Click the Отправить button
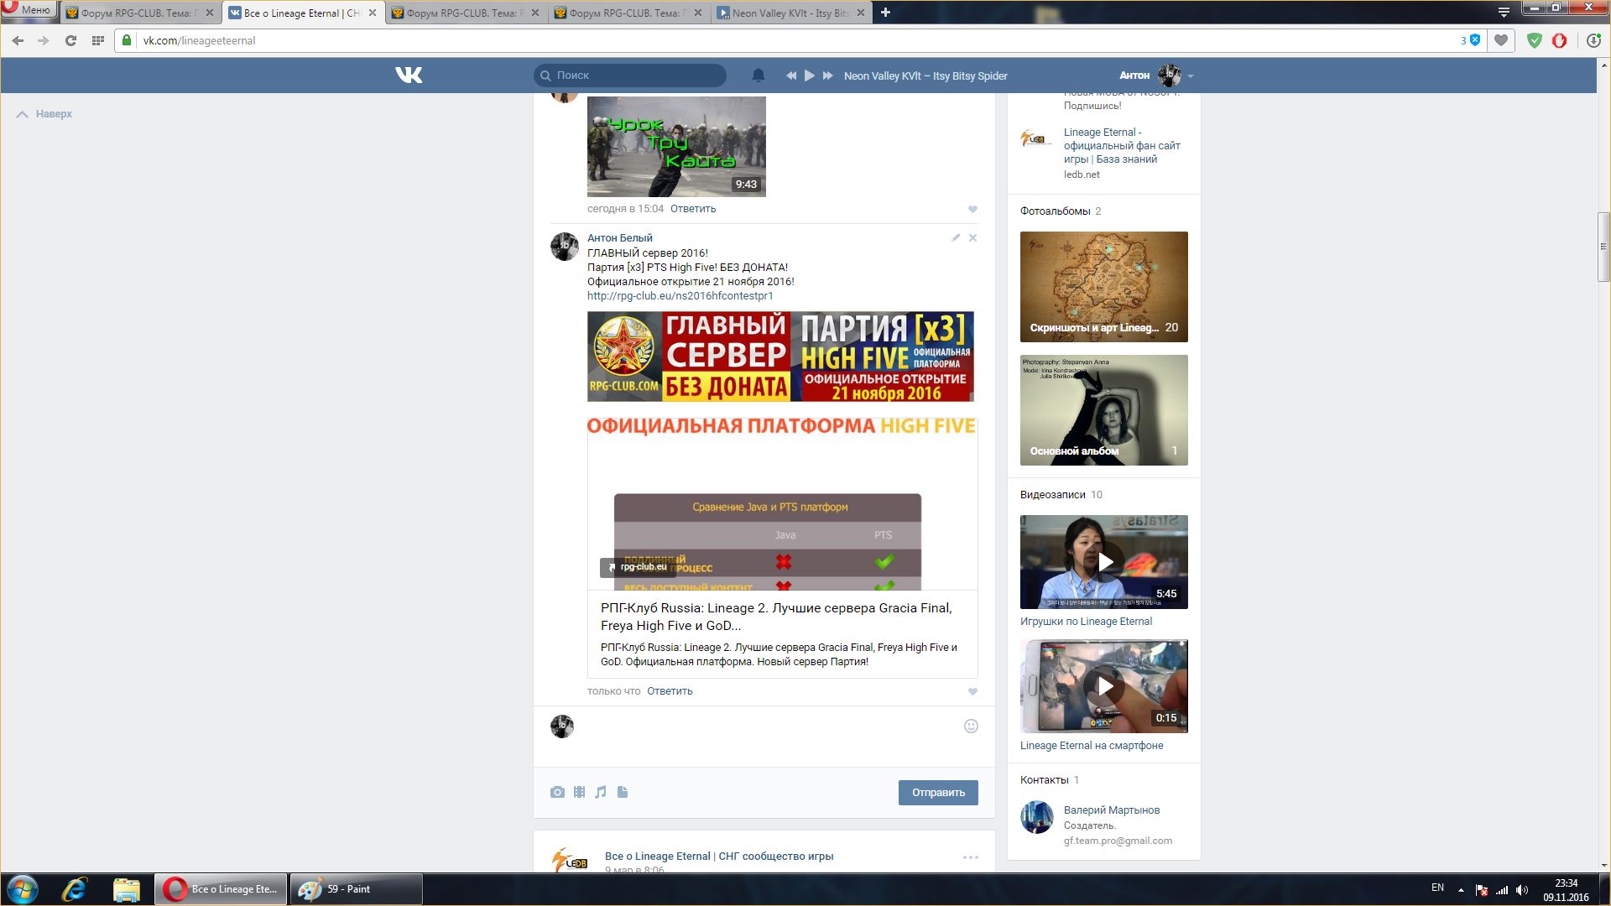 937,793
